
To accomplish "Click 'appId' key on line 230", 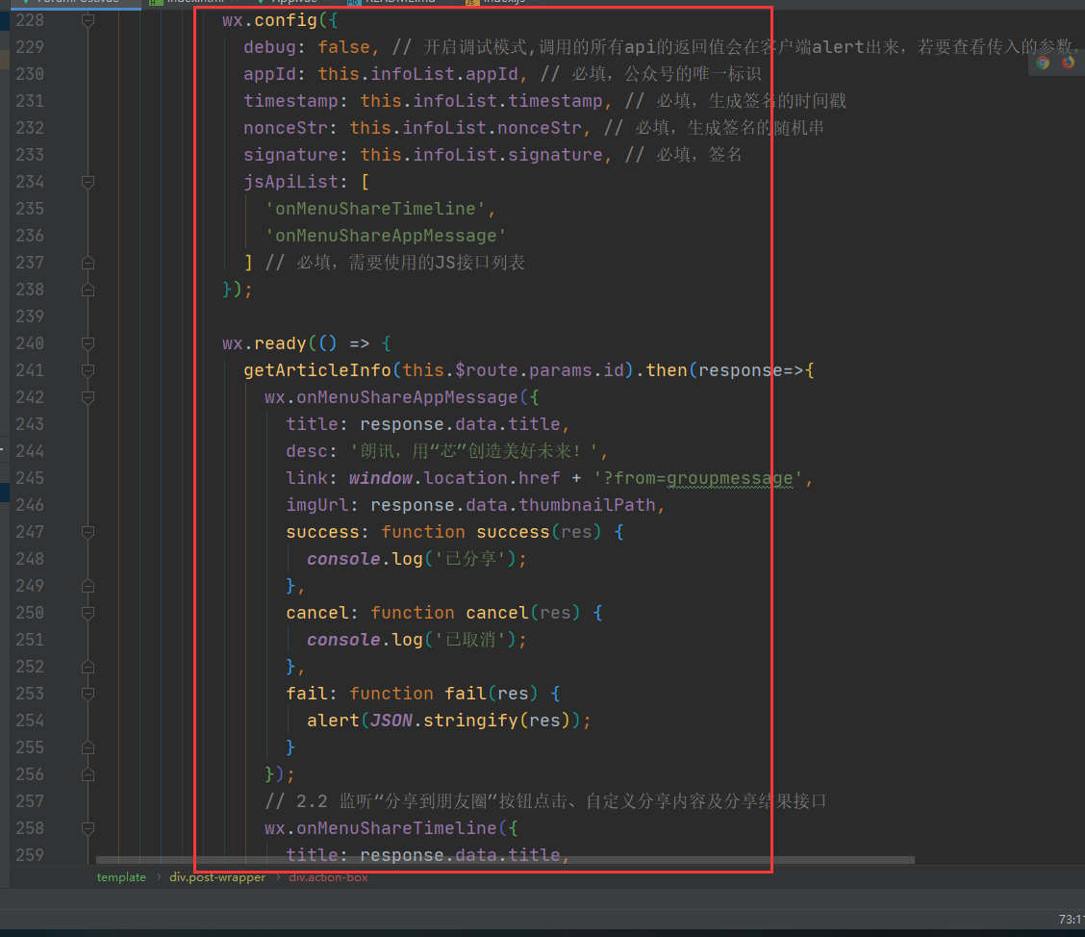I will (x=270, y=74).
